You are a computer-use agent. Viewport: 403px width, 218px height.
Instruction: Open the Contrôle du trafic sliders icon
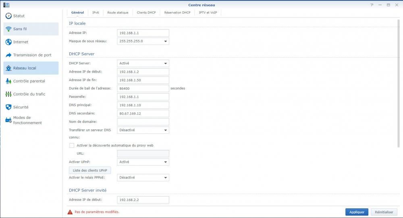[8, 94]
